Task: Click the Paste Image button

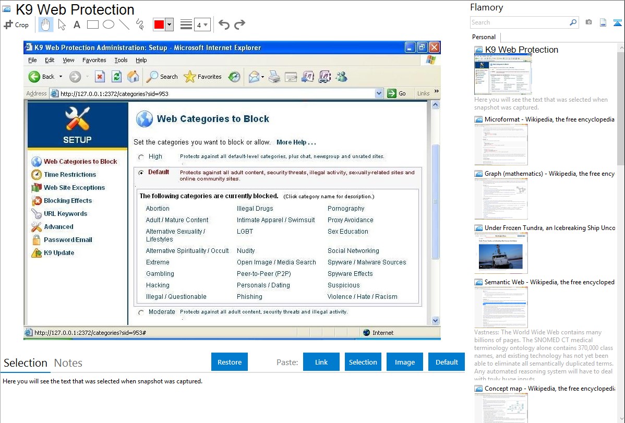Action: (x=404, y=362)
